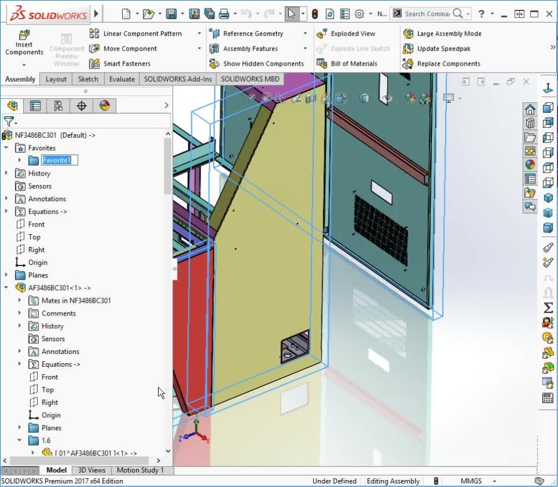This screenshot has width=558, height=487.
Task: Expand the History folder in tree
Action: click(6, 173)
